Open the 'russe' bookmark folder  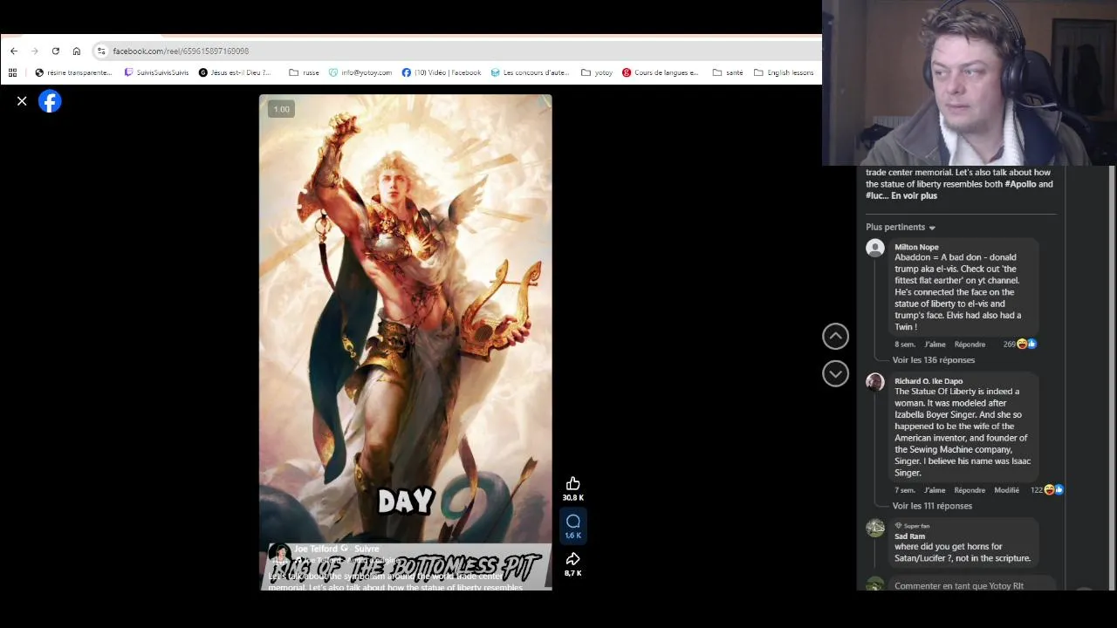click(304, 72)
